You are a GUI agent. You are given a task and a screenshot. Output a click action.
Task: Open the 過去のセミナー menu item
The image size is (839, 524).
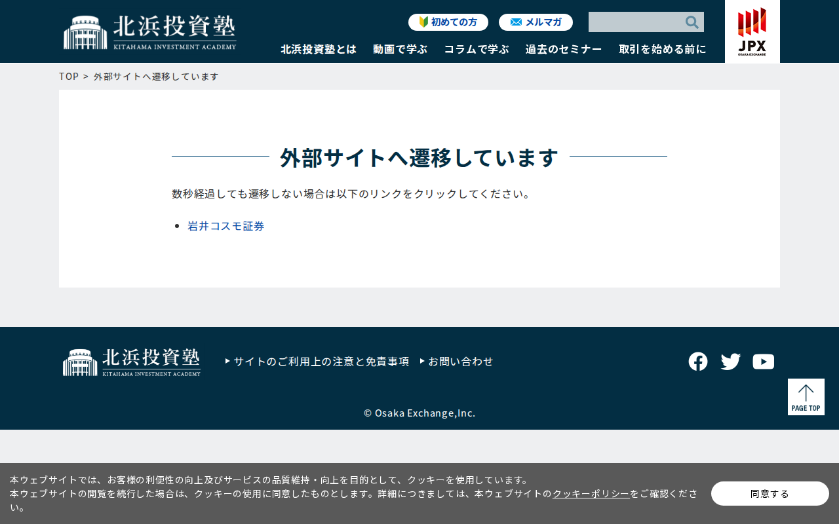[564, 49]
